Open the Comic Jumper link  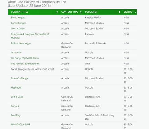click(18, 23)
